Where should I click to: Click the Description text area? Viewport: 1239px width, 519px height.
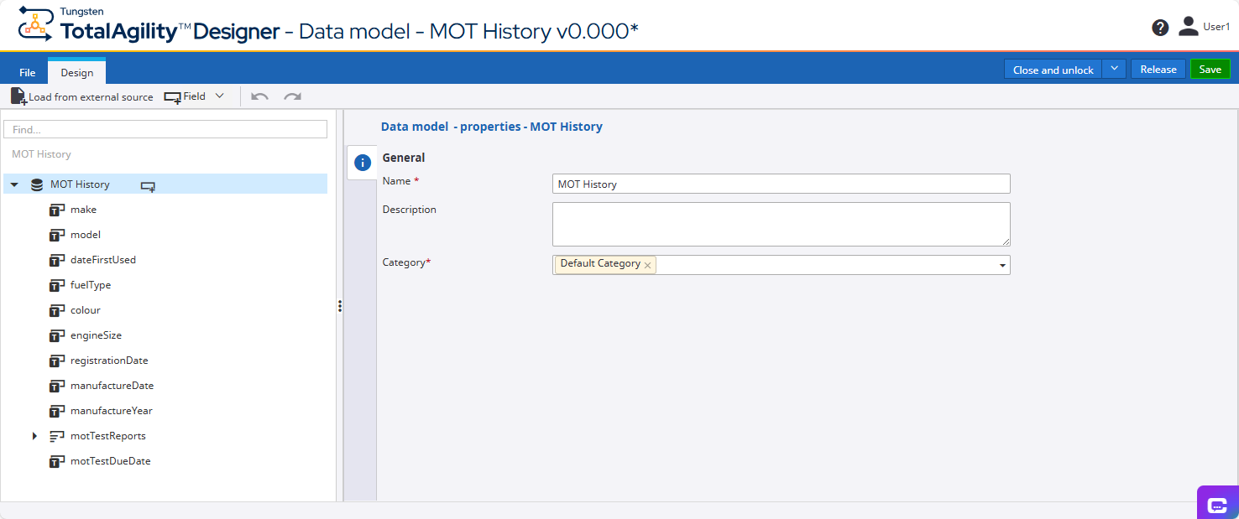[781, 224]
